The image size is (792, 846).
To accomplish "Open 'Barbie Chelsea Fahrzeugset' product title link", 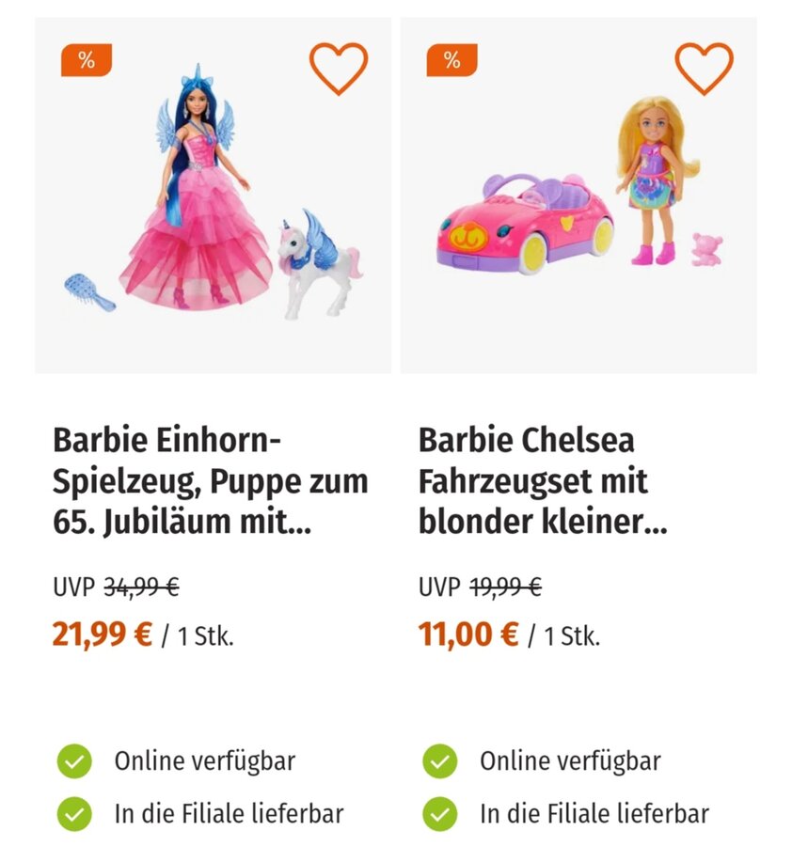I will coord(544,481).
